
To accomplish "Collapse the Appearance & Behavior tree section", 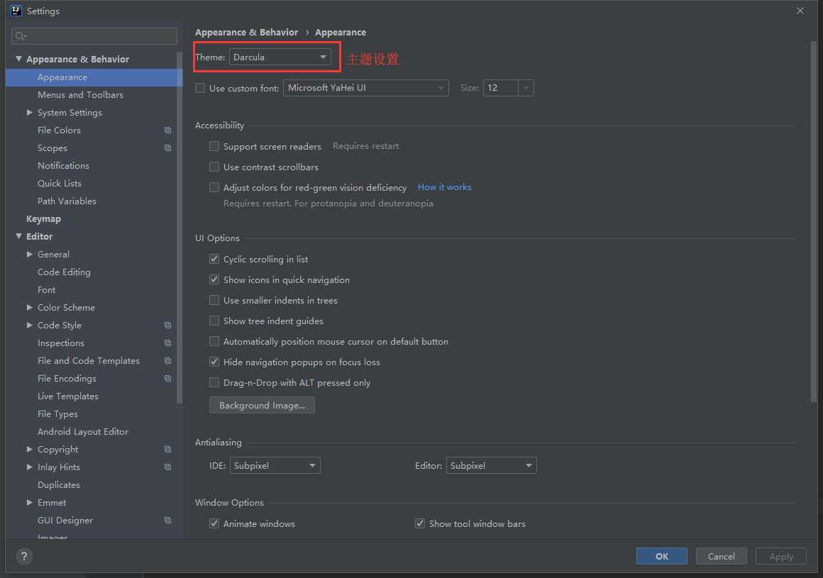I will [19, 59].
